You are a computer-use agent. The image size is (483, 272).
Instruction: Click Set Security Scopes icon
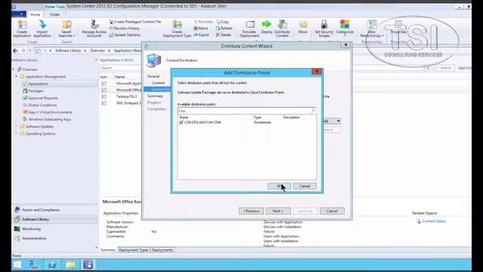click(x=324, y=29)
